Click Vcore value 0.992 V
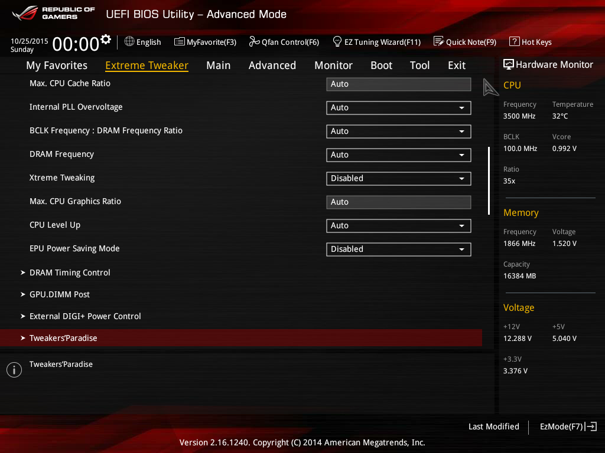The height and width of the screenshot is (453, 605). pos(564,148)
